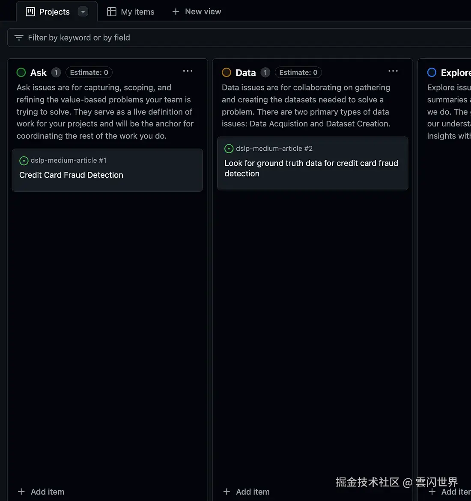
Task: Open the Data column three-dot menu
Action: point(393,71)
